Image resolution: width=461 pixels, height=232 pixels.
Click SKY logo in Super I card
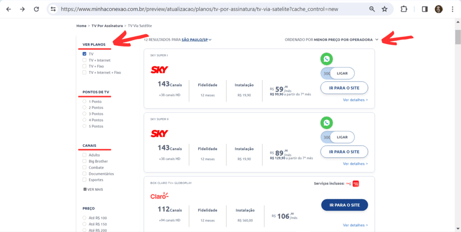tap(159, 70)
